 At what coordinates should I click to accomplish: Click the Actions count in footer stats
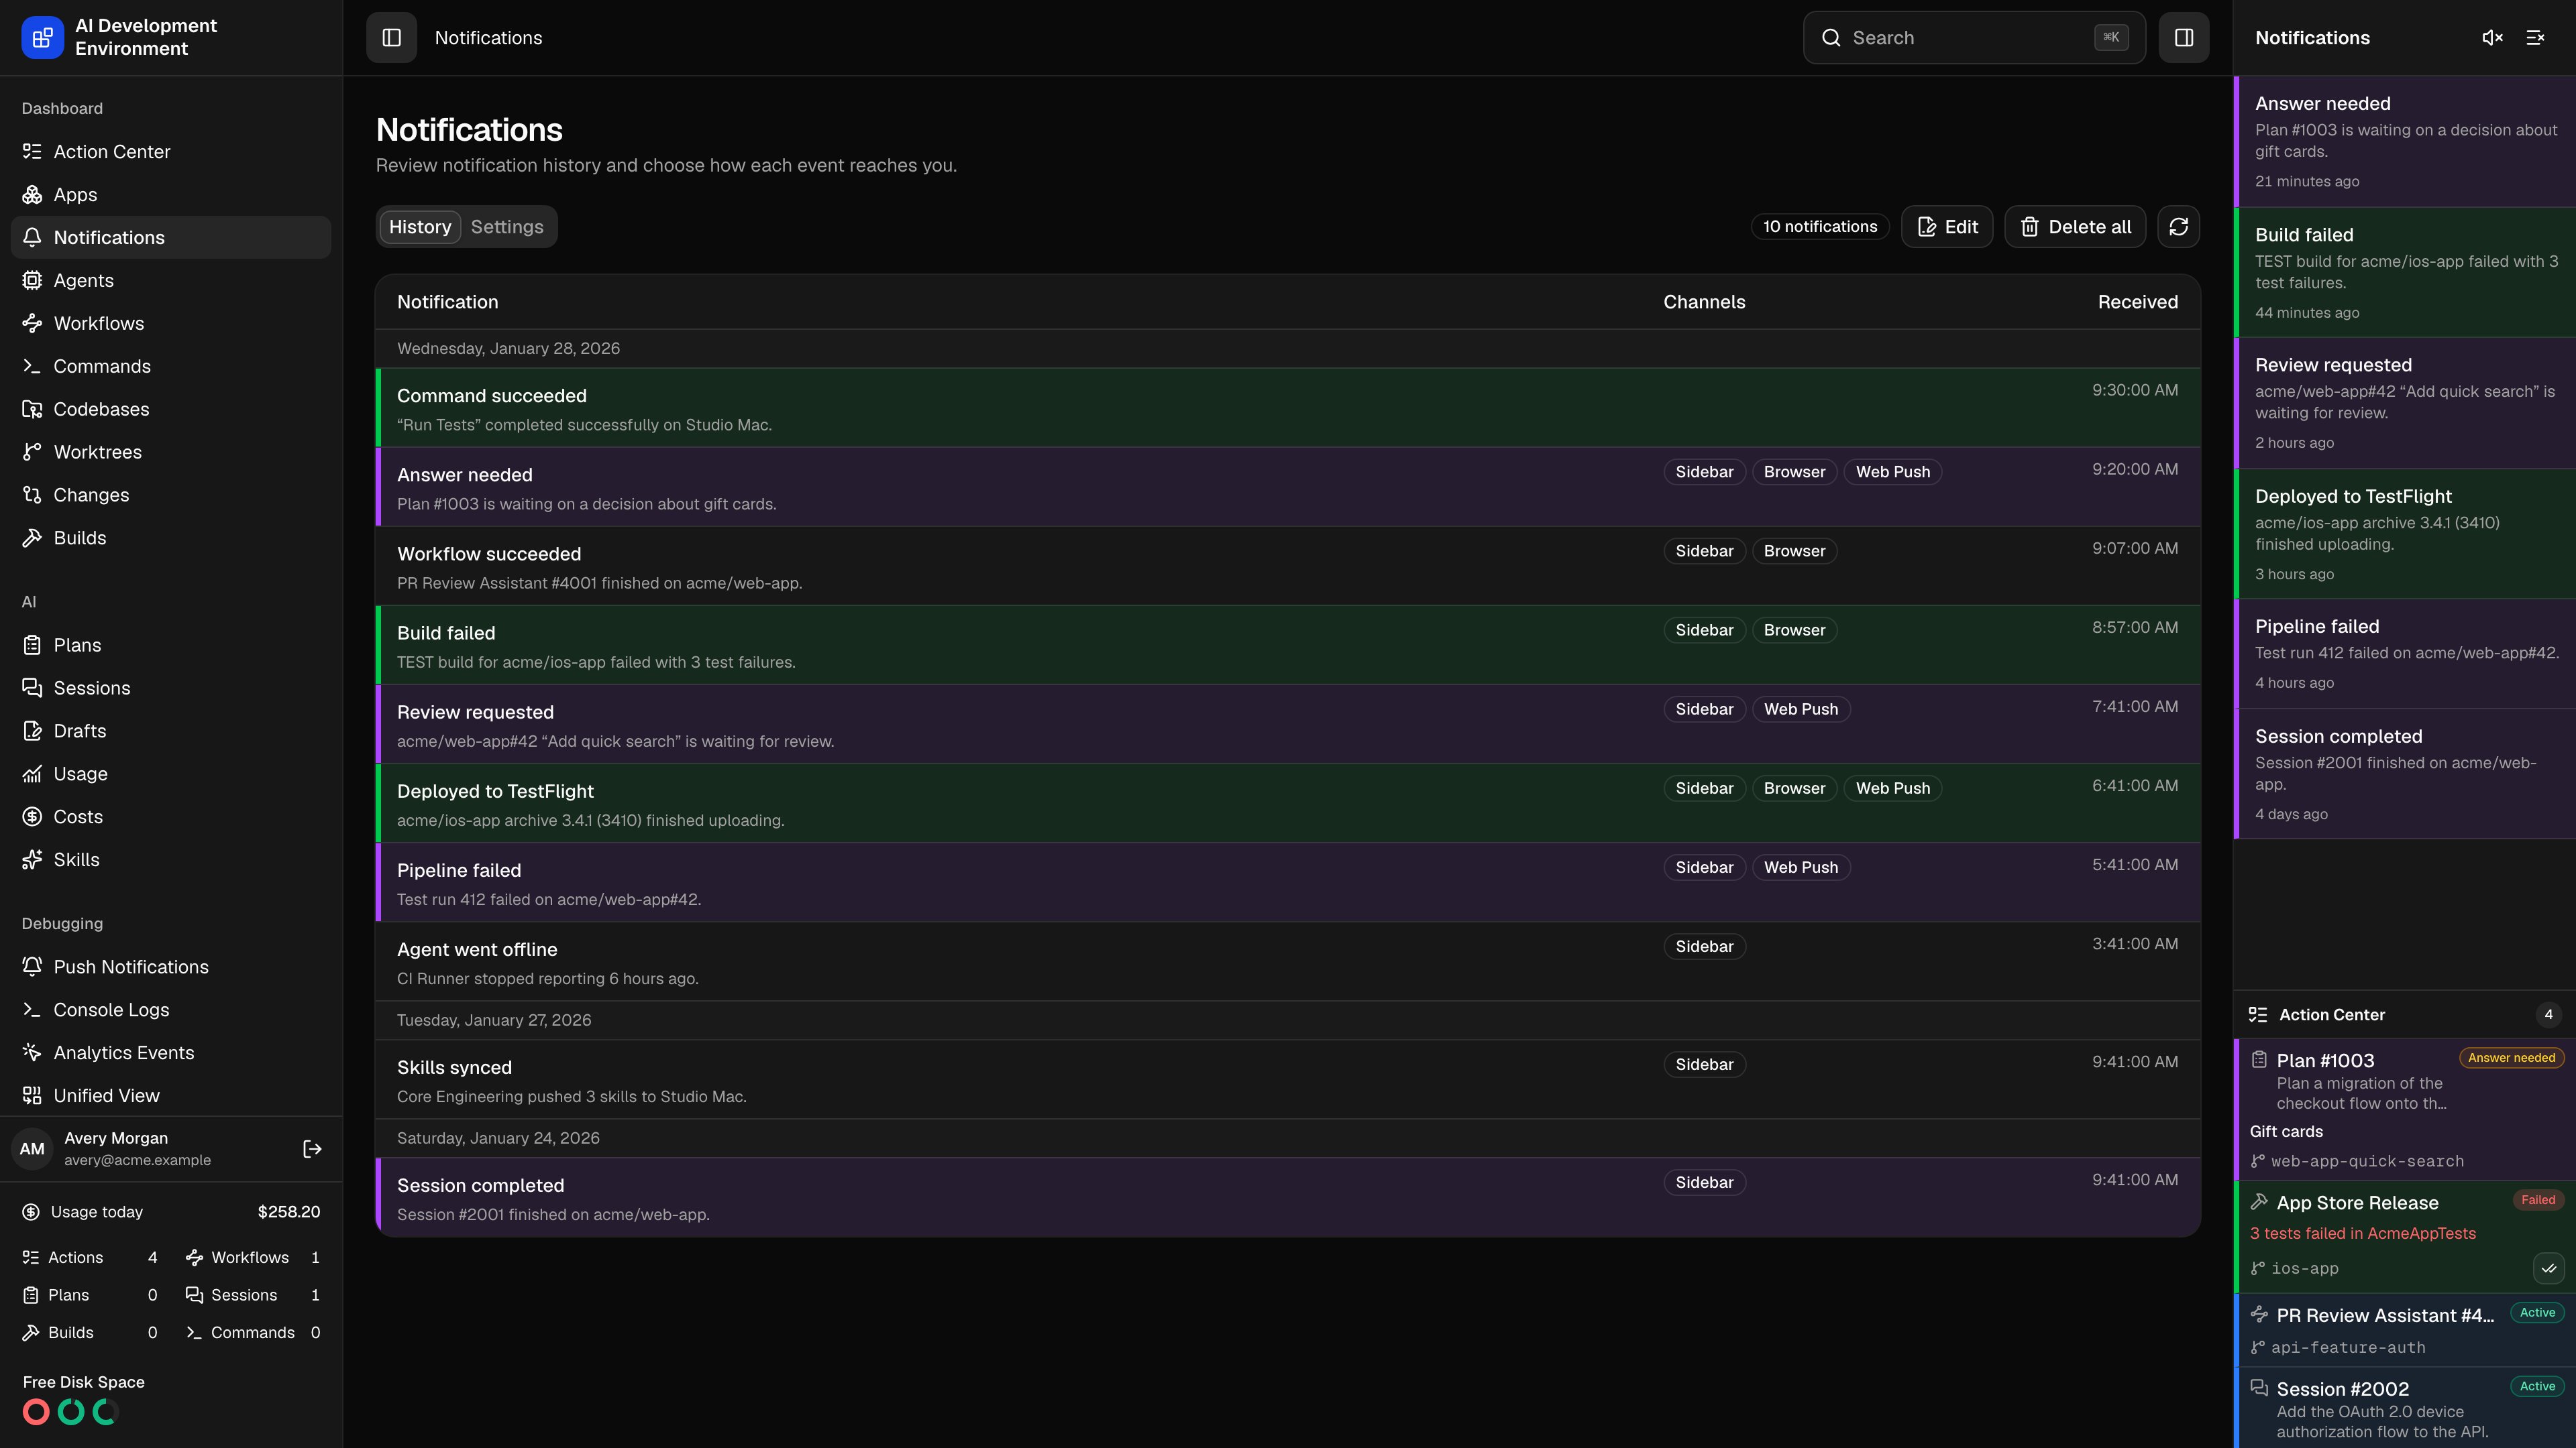point(90,1258)
